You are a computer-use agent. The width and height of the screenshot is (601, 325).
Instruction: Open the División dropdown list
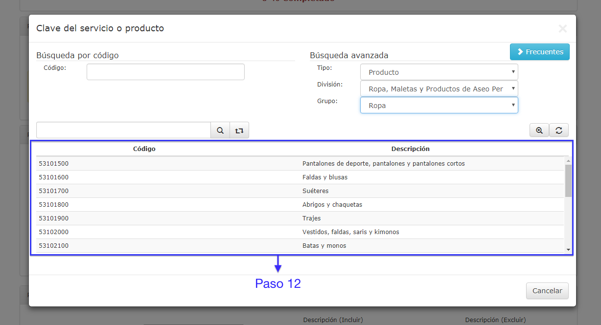tap(439, 89)
